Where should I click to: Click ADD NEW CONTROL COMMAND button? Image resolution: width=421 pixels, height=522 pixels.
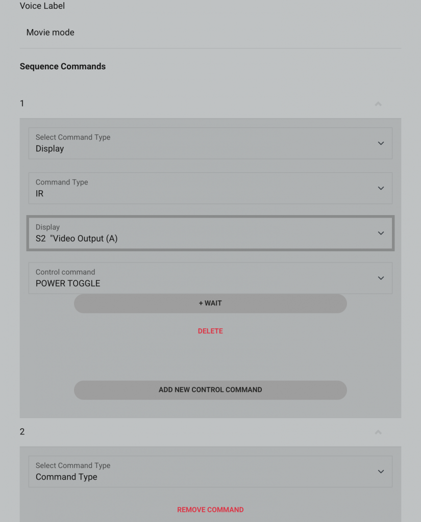tap(210, 390)
